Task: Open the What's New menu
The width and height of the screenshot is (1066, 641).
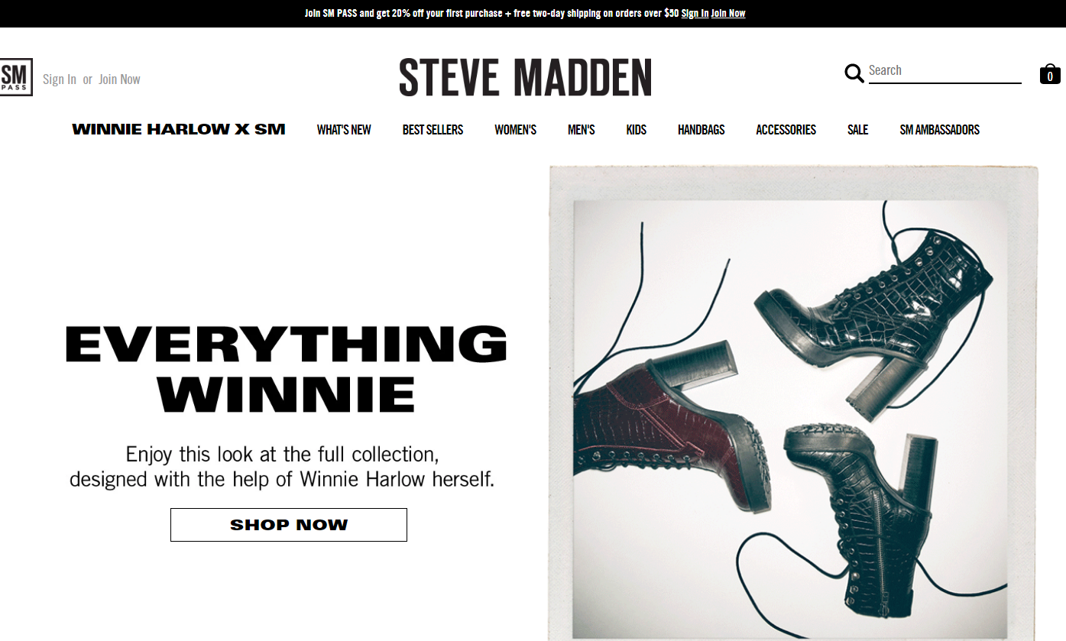Action: point(344,130)
